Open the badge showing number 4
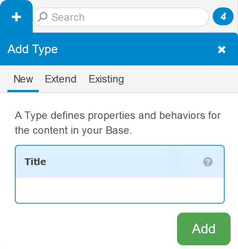Image resolution: width=238 pixels, height=249 pixels. coord(223,17)
